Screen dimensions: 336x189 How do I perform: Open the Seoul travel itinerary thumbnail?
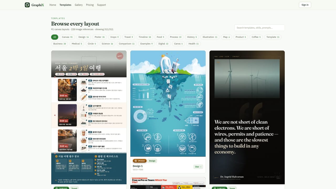point(89,117)
